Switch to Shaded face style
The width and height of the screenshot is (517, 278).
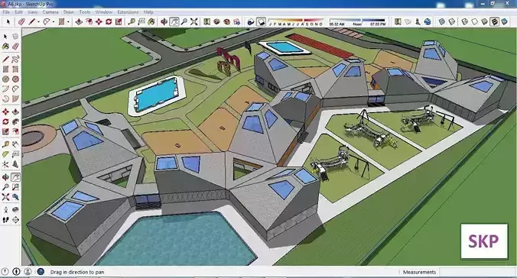coord(484,21)
